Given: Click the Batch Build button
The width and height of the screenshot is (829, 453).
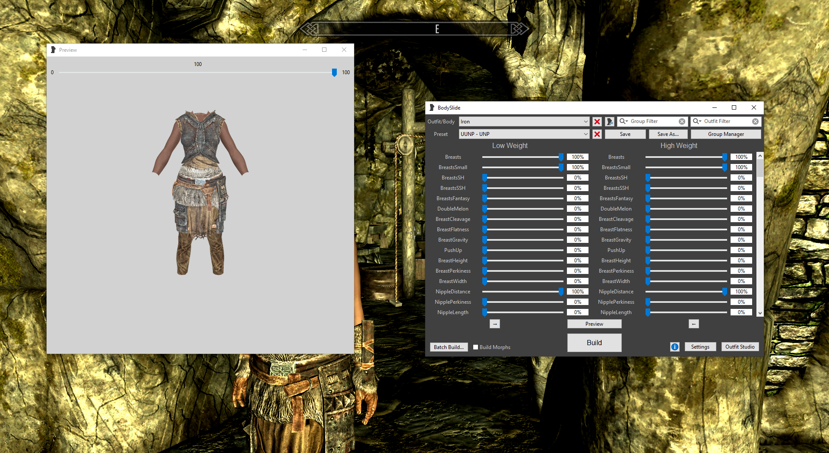Looking at the screenshot, I should point(449,347).
